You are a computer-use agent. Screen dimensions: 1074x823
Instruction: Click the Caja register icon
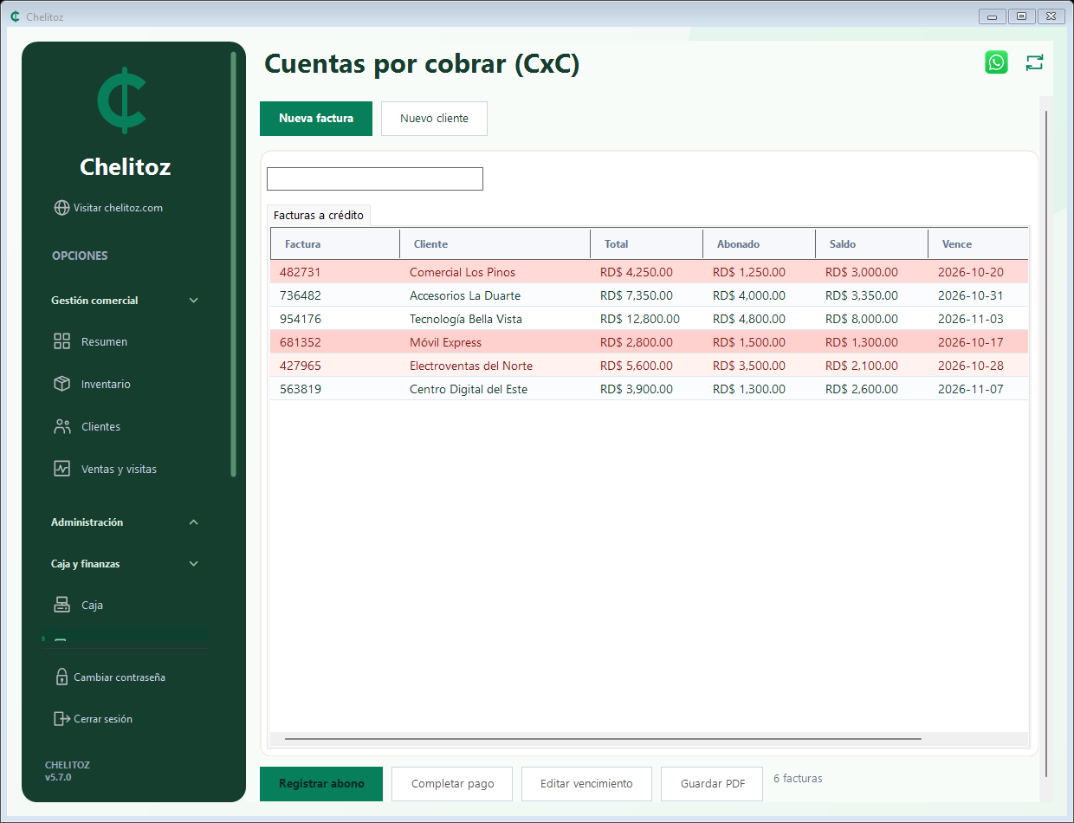pyautogui.click(x=61, y=605)
